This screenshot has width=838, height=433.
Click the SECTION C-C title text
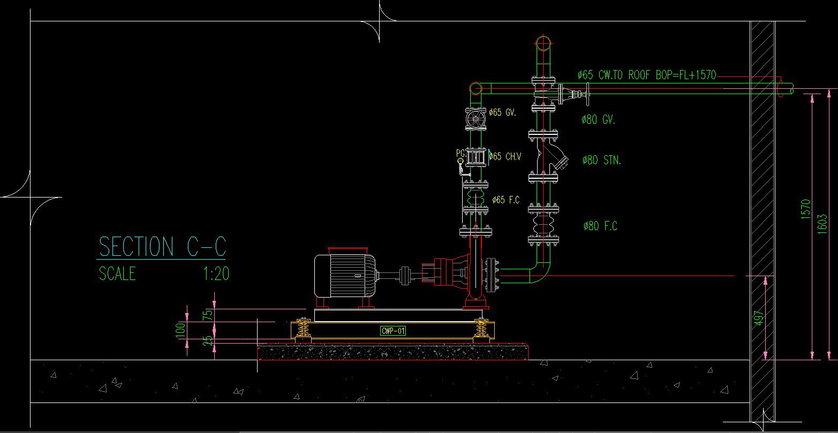pos(162,247)
